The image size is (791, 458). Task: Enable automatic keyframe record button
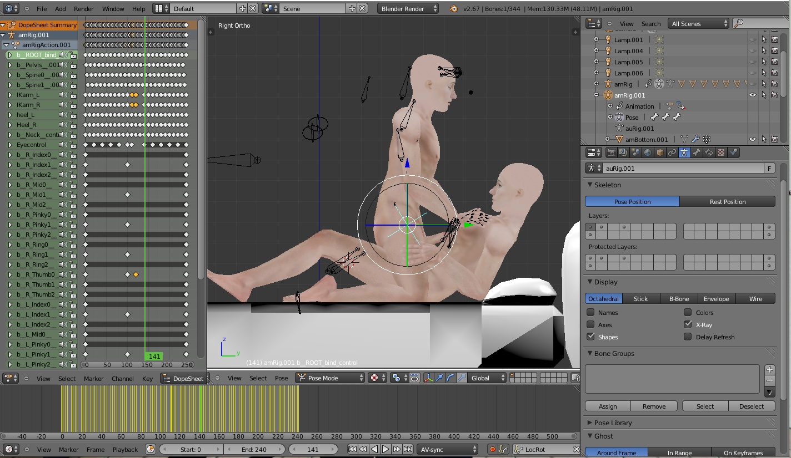[492, 449]
